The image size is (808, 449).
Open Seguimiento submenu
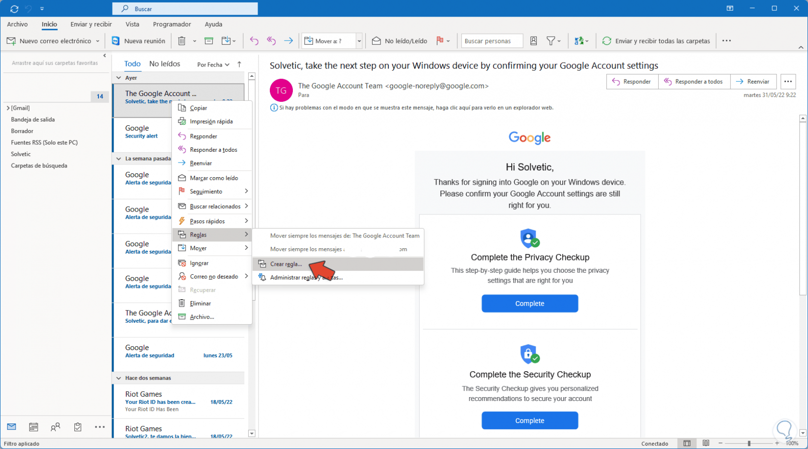pos(212,191)
